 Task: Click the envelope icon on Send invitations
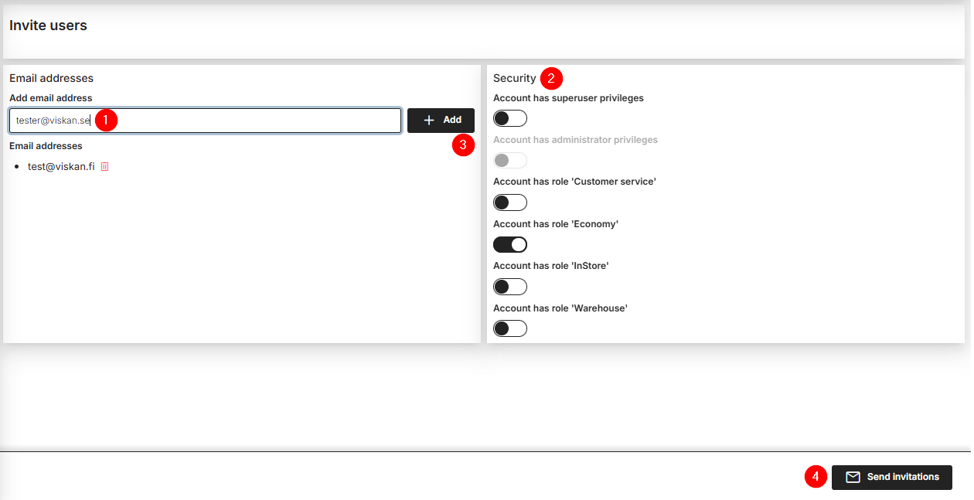(x=853, y=477)
